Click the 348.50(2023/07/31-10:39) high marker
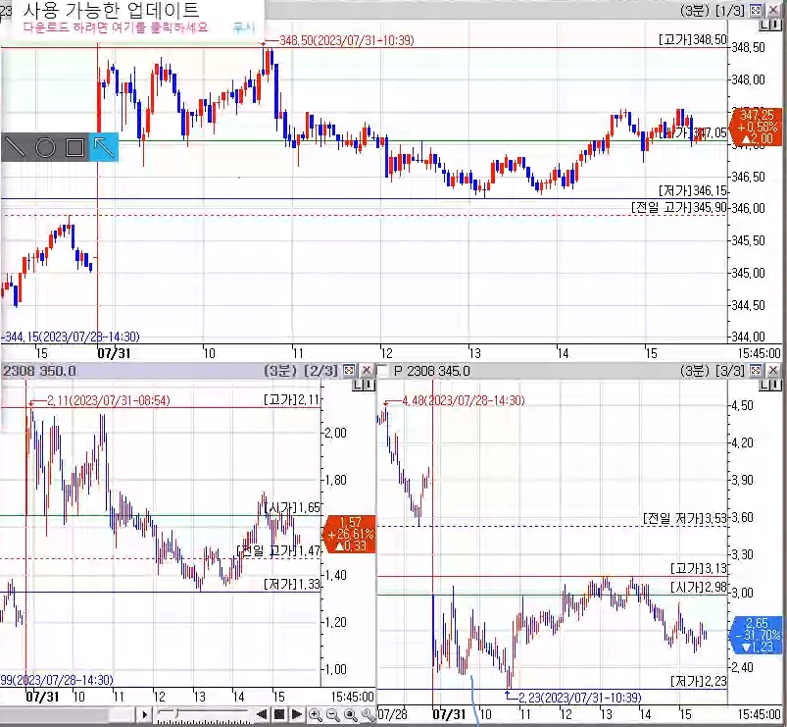 coord(346,40)
